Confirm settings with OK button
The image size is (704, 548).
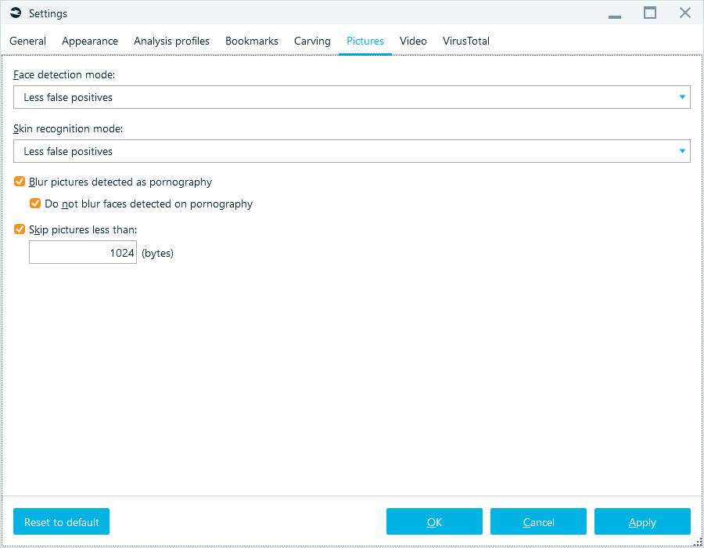click(x=434, y=521)
